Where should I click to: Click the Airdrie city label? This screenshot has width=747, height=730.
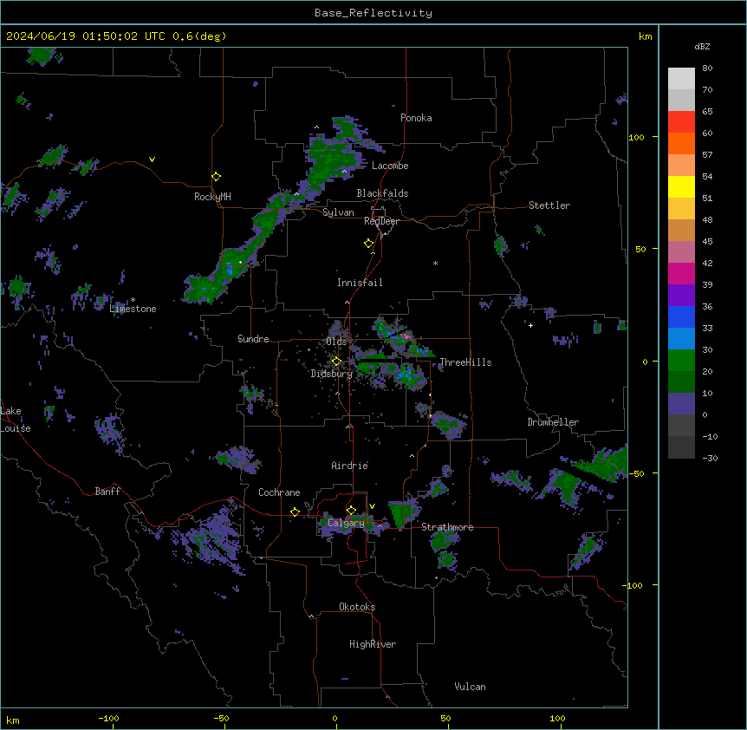(350, 466)
